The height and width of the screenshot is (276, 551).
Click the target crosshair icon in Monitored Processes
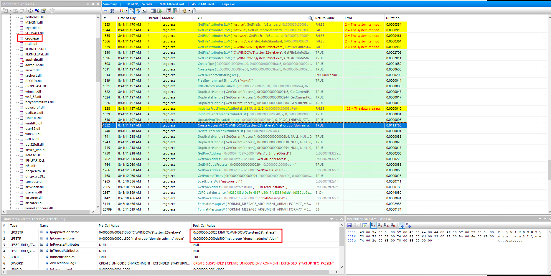30,11
